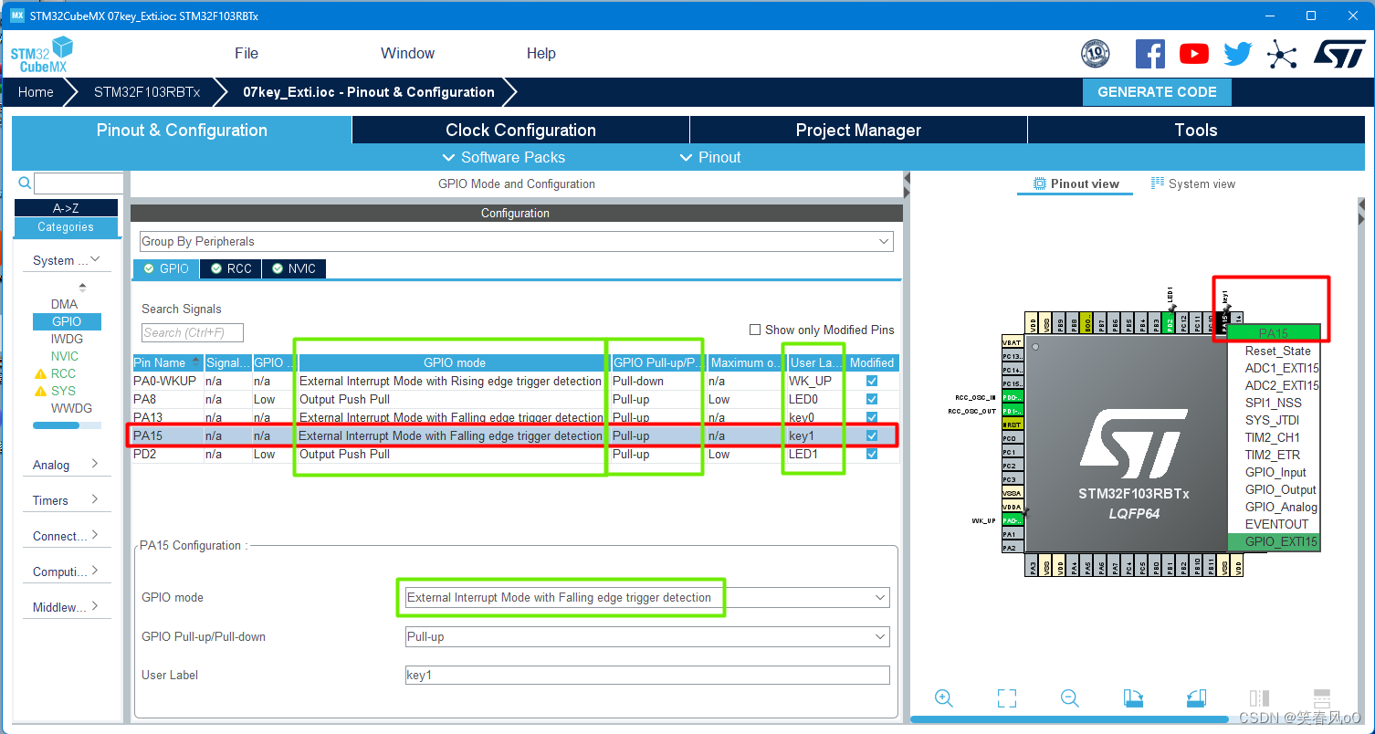Click the RCC warning triangle icon

[40, 374]
